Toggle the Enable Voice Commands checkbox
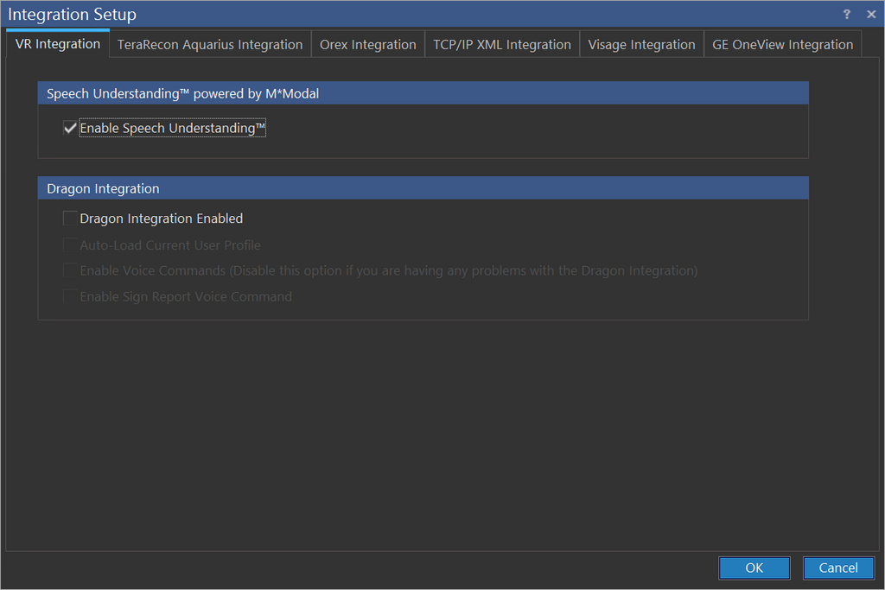 pyautogui.click(x=70, y=271)
